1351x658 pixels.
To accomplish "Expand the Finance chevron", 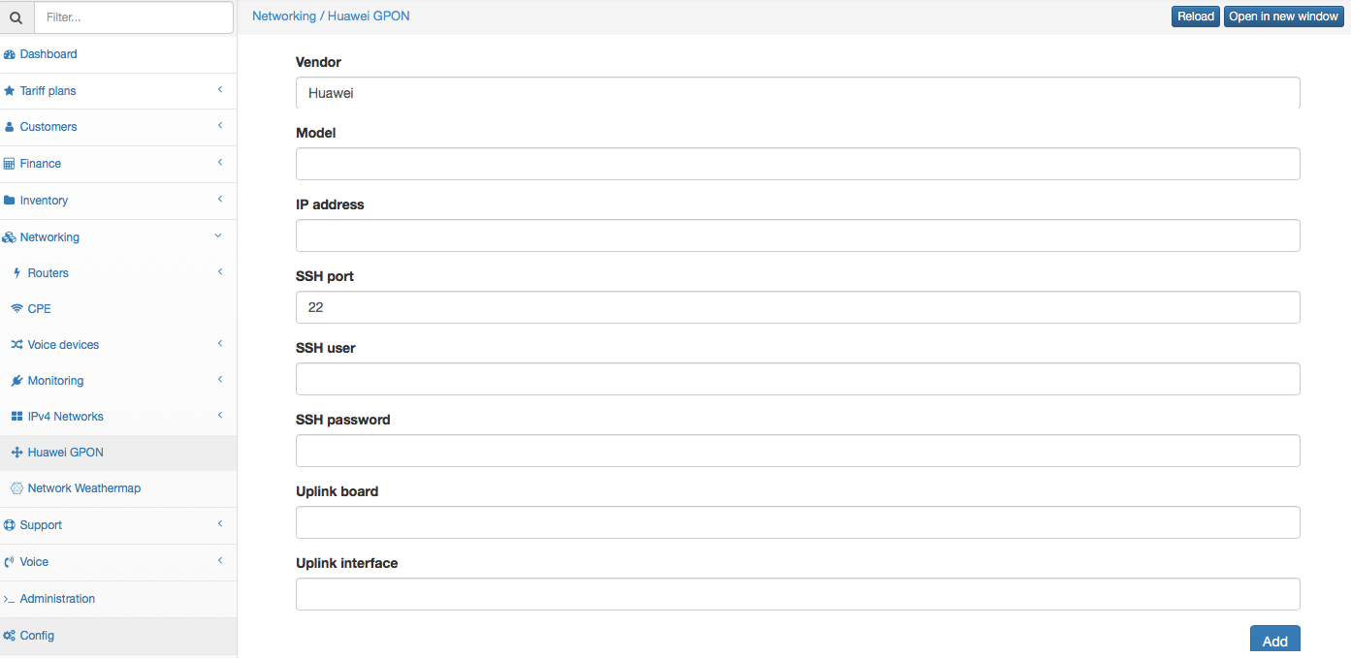I will coord(220,163).
